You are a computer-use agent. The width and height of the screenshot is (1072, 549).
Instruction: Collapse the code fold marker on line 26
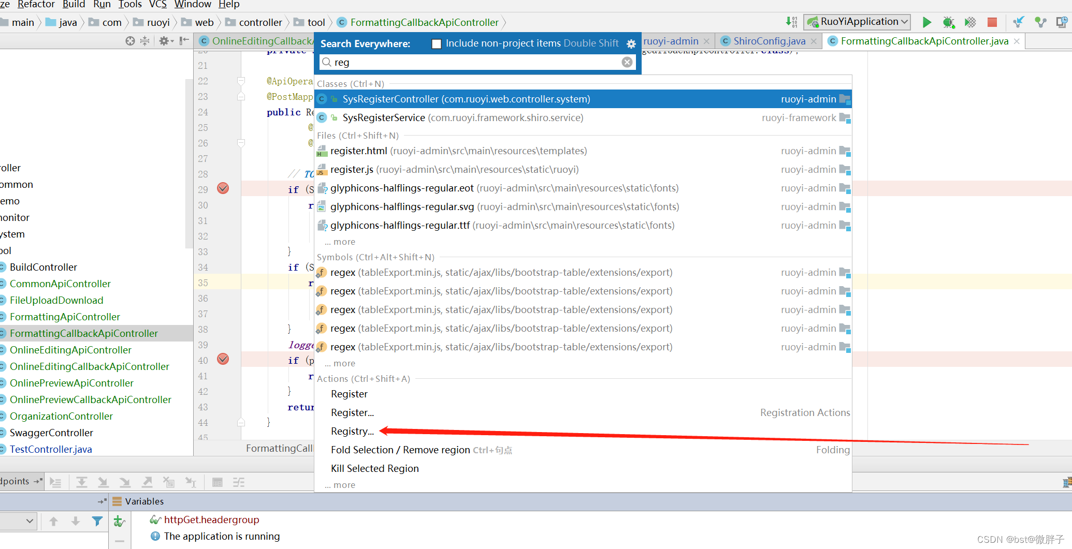pos(241,143)
